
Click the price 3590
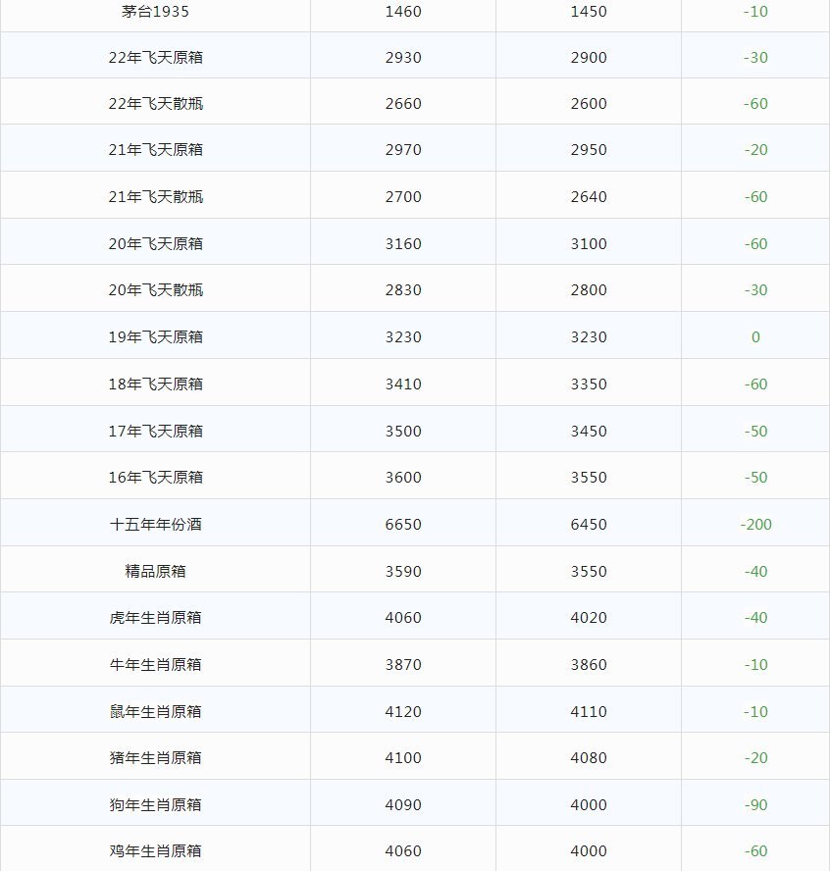403,572
